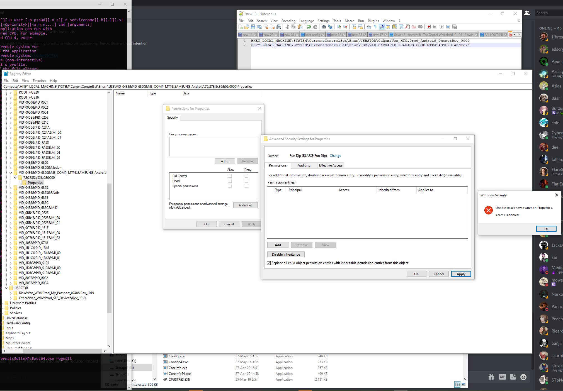Click Discord Search field
This screenshot has width=563, height=391.
(x=549, y=13)
